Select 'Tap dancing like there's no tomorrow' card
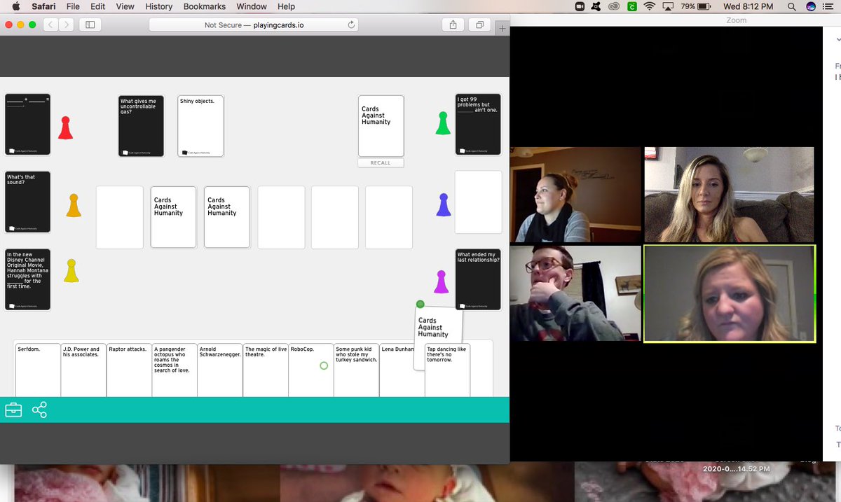The image size is (841, 502). pos(447,370)
